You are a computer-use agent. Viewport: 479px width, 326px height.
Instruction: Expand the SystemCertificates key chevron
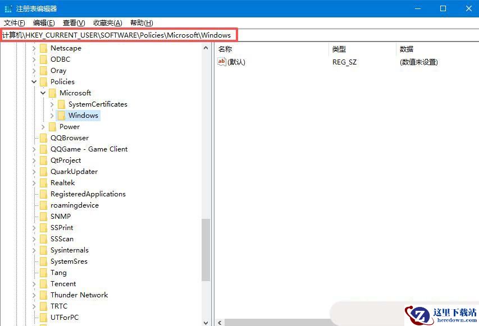click(x=52, y=104)
